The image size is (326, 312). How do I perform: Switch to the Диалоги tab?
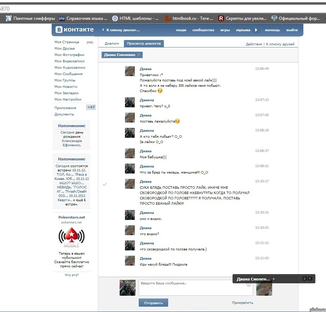111,44
